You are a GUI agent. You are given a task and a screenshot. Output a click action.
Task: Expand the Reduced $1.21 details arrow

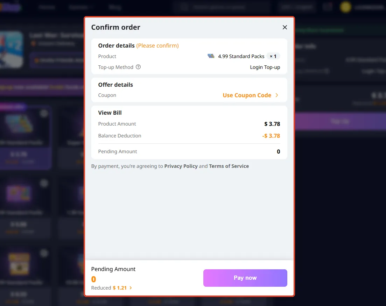[x=131, y=288]
